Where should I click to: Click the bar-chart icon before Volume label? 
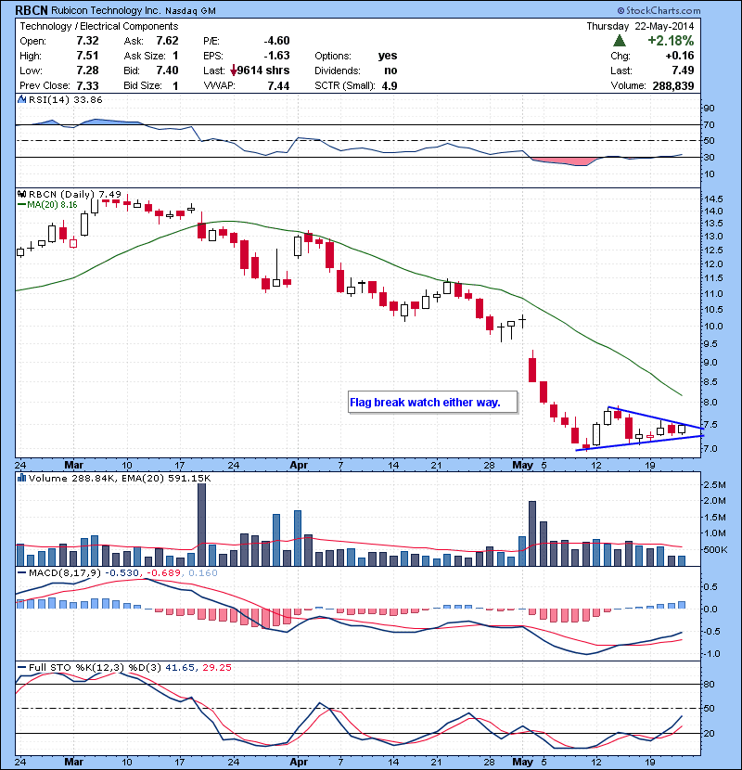pyautogui.click(x=22, y=478)
